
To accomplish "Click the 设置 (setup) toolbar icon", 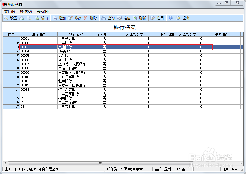I will click(6, 18).
